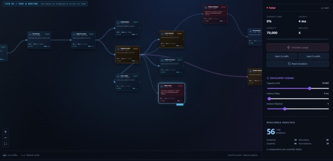This screenshot has width=333, height=161.
Task: Click the status badge on the Primary Database node
Action: click(223, 7)
